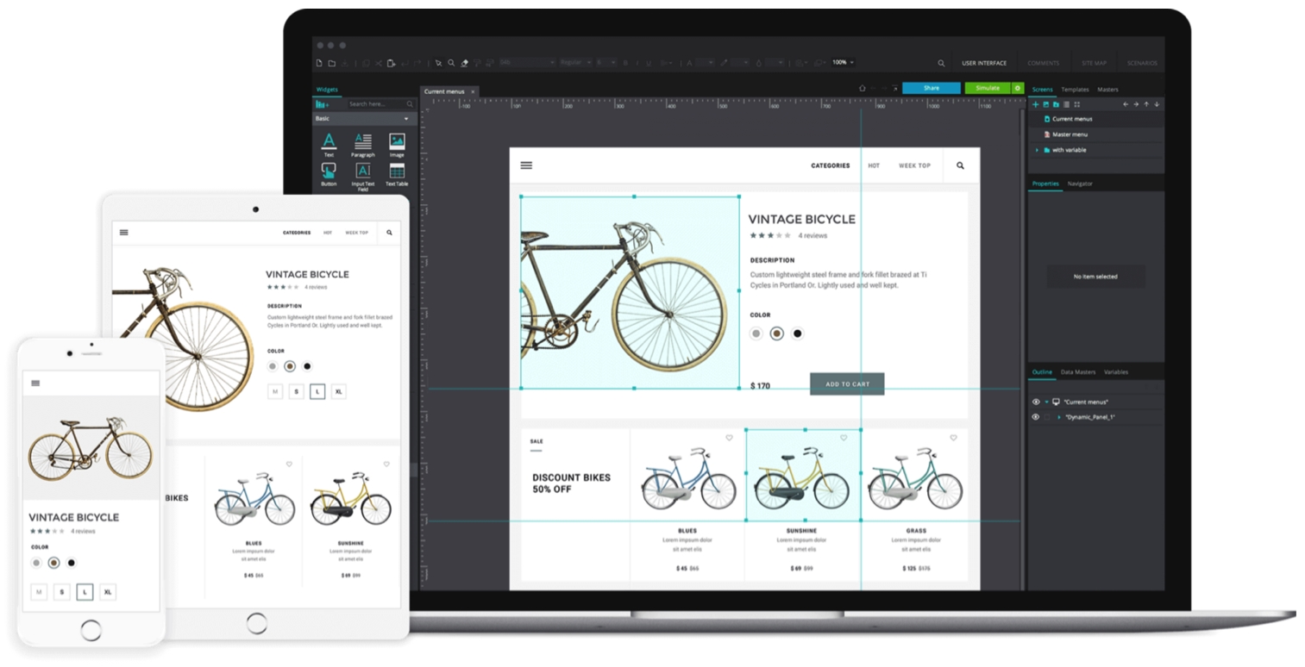Activate the zoom magnifier tool in toolbar

451,63
